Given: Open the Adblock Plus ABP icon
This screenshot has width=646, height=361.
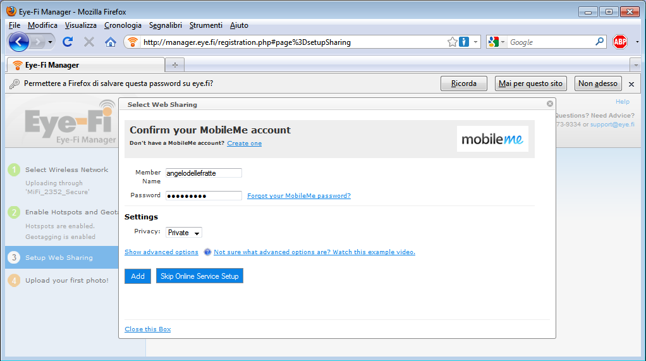Looking at the screenshot, I should 619,42.
